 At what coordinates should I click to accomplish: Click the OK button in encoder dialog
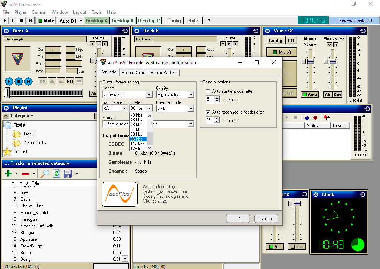pos(238,219)
